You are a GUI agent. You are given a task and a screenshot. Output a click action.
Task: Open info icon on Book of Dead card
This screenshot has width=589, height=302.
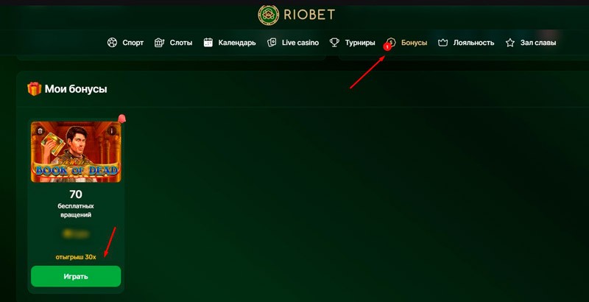112,130
